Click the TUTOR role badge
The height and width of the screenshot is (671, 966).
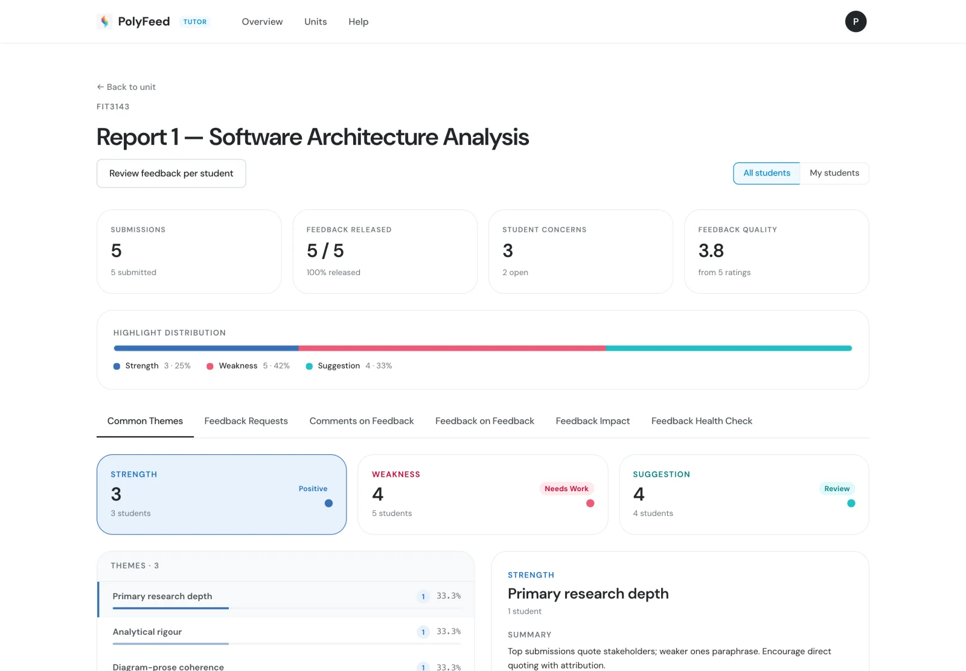pyautogui.click(x=195, y=22)
